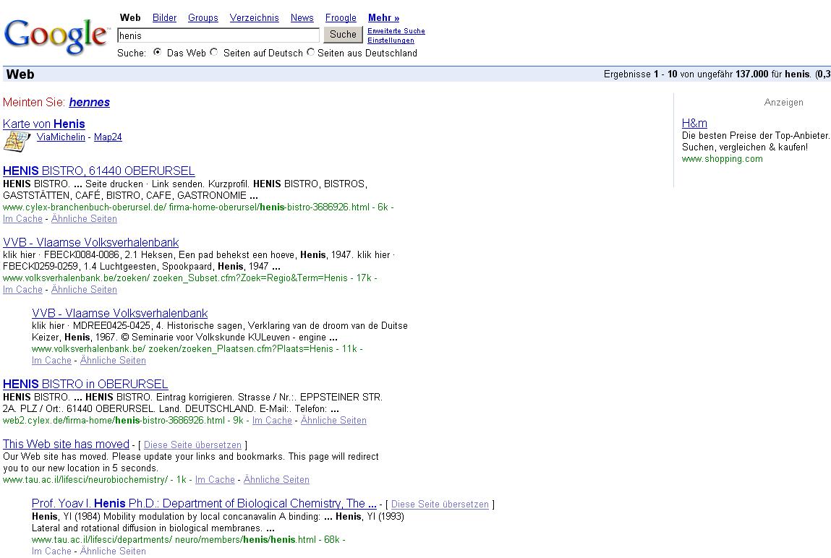The height and width of the screenshot is (558, 831).
Task: Click the Google logo
Action: tap(56, 35)
